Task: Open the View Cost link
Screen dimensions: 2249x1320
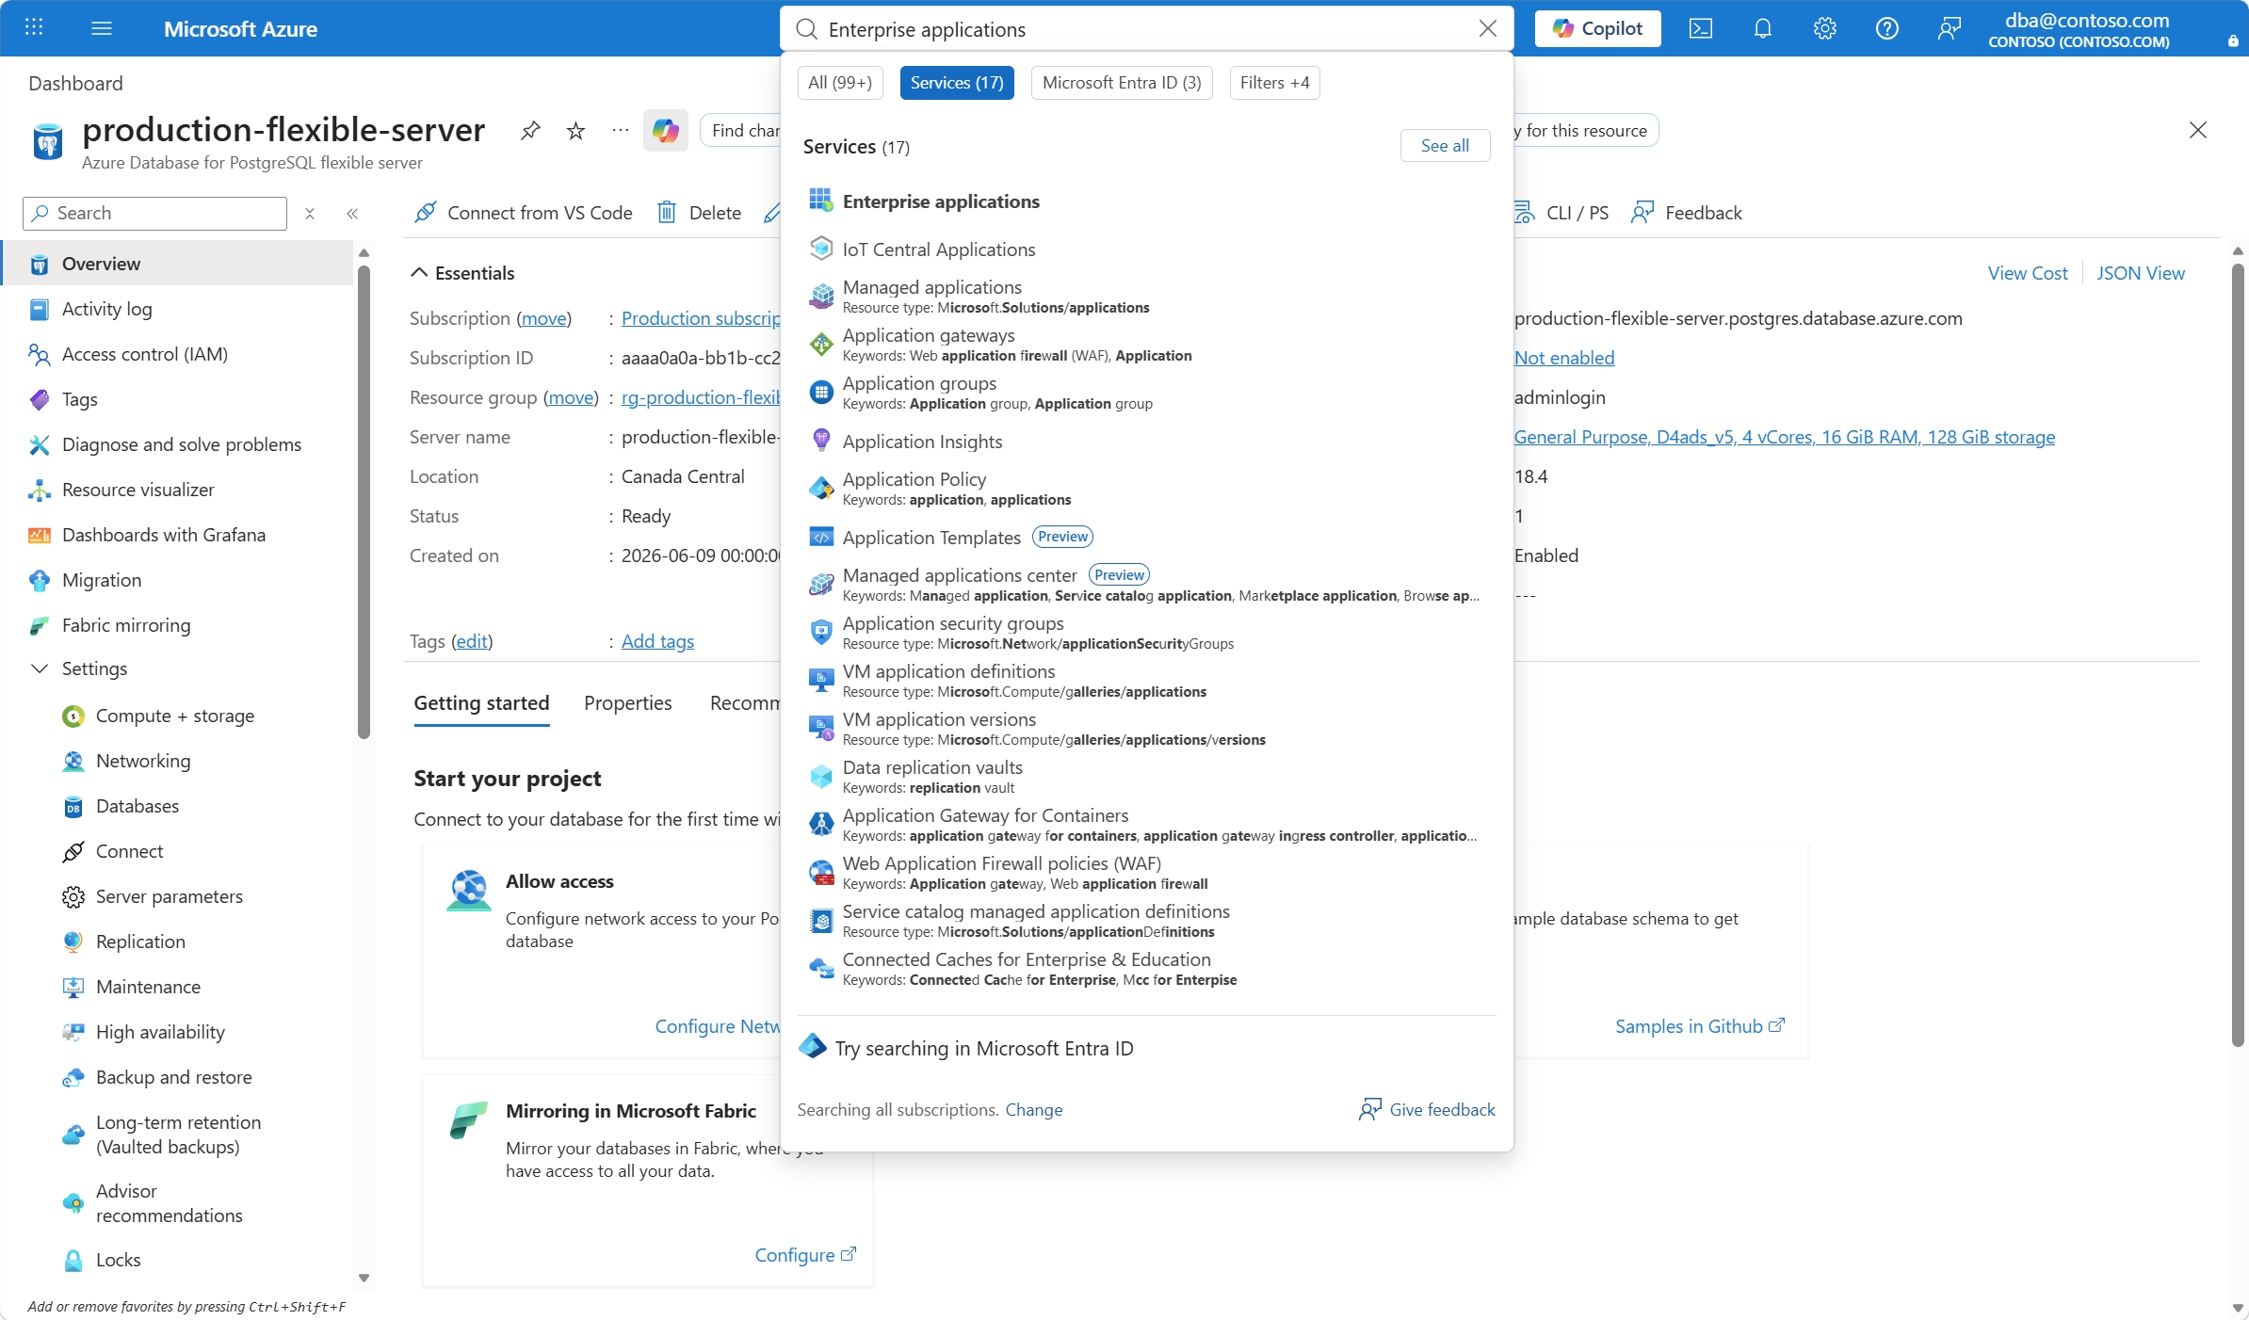Action: [2028, 273]
